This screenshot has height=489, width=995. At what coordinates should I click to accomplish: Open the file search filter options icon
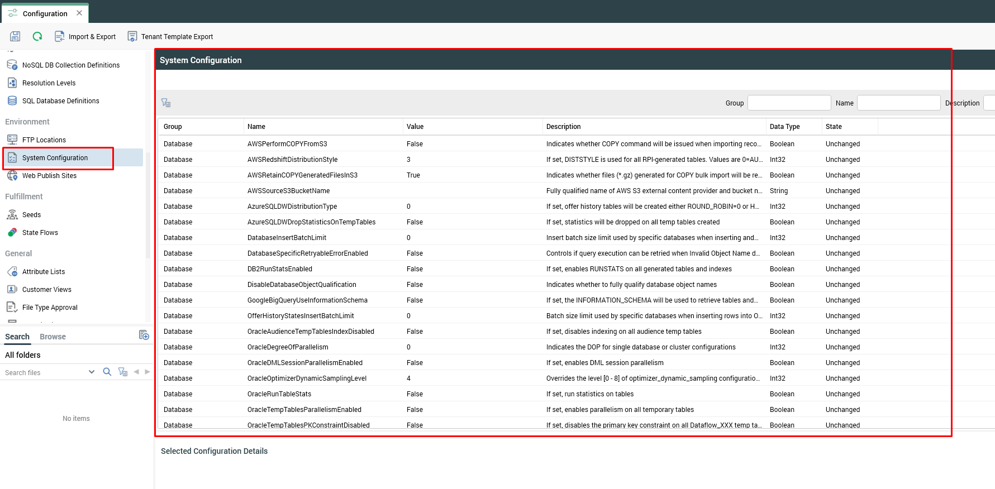coord(123,372)
